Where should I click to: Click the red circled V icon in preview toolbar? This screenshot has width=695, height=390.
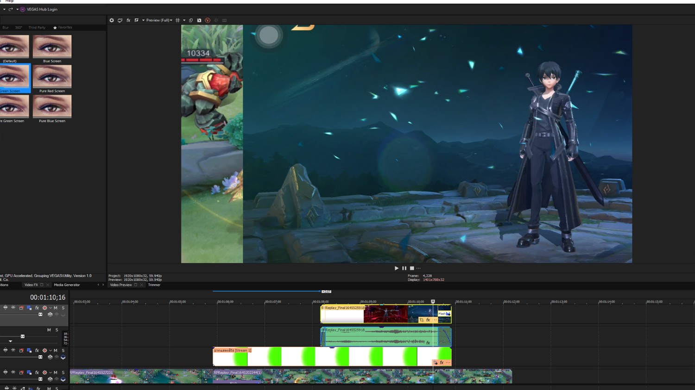208,20
